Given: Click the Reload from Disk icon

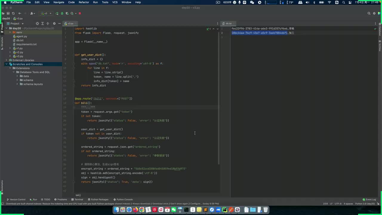Looking at the screenshot, I should tap(13, 13).
